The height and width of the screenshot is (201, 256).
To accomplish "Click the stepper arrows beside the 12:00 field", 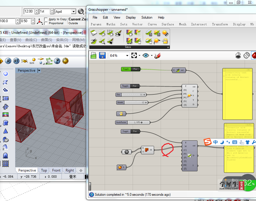I will click(x=37, y=11).
